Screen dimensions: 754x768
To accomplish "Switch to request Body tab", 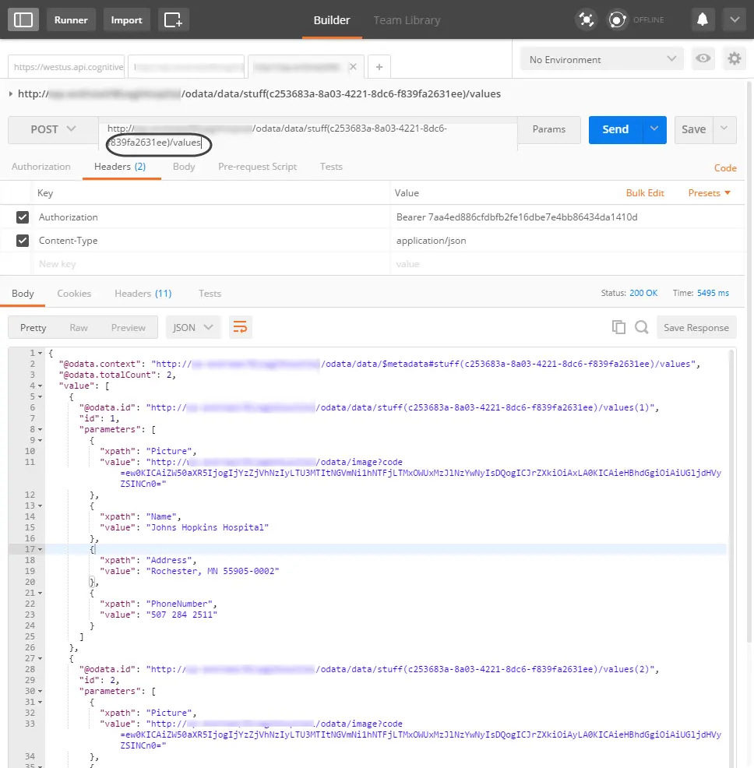I will 184,167.
